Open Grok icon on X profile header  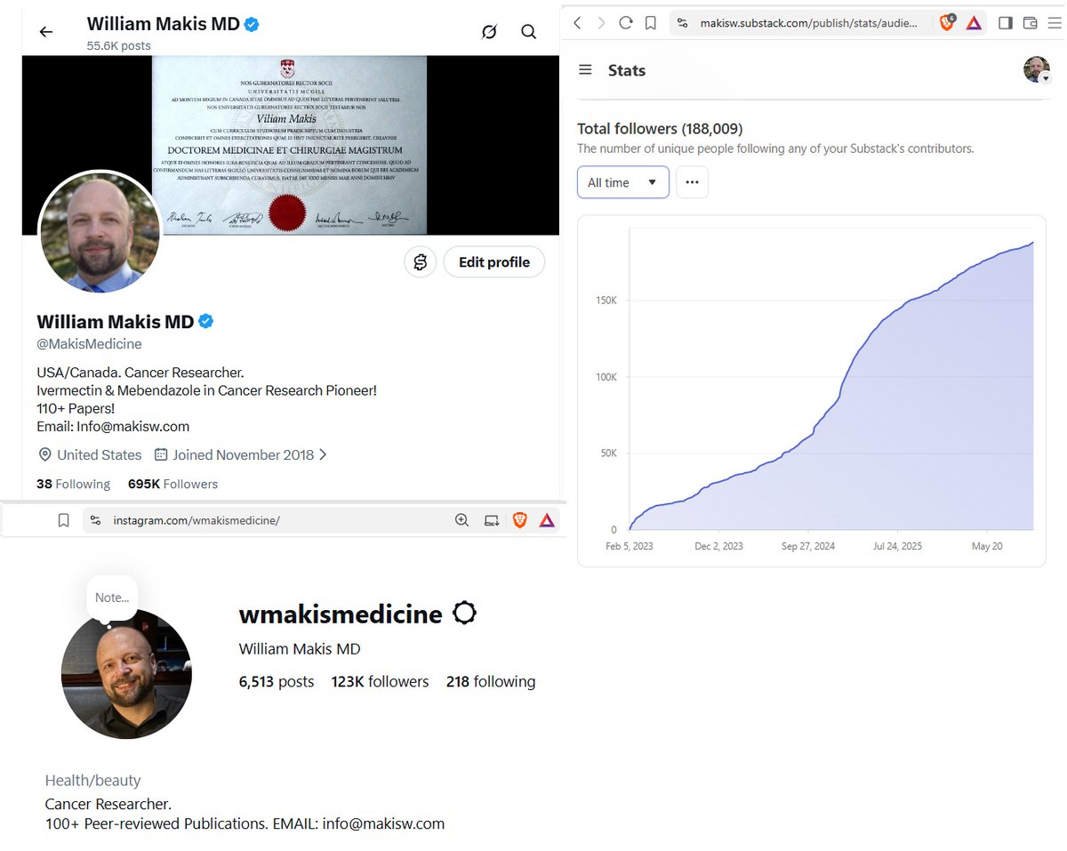coord(489,32)
